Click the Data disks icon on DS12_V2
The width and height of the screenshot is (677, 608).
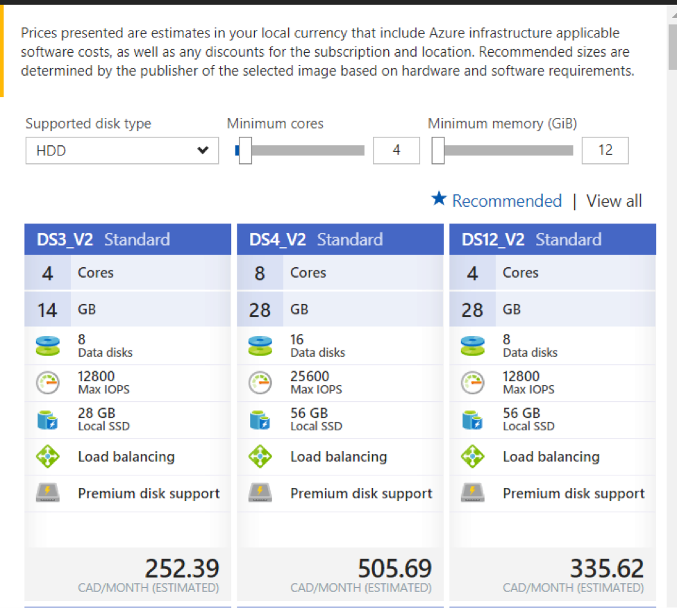coord(472,345)
